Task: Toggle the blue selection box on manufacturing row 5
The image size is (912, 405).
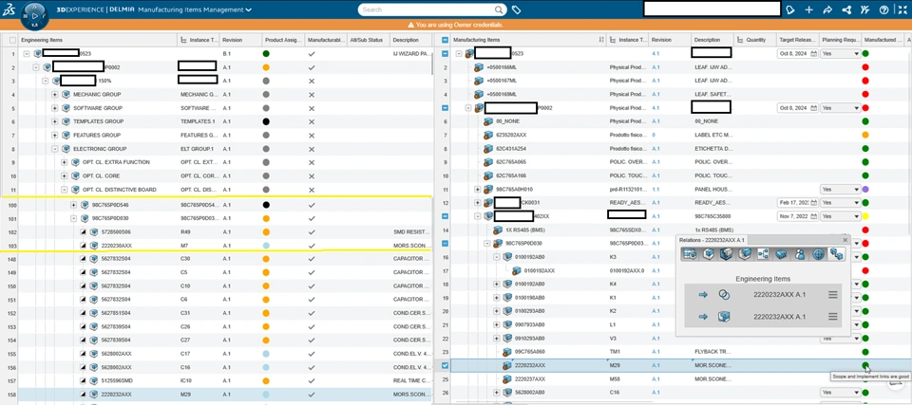Action: pyautogui.click(x=445, y=108)
